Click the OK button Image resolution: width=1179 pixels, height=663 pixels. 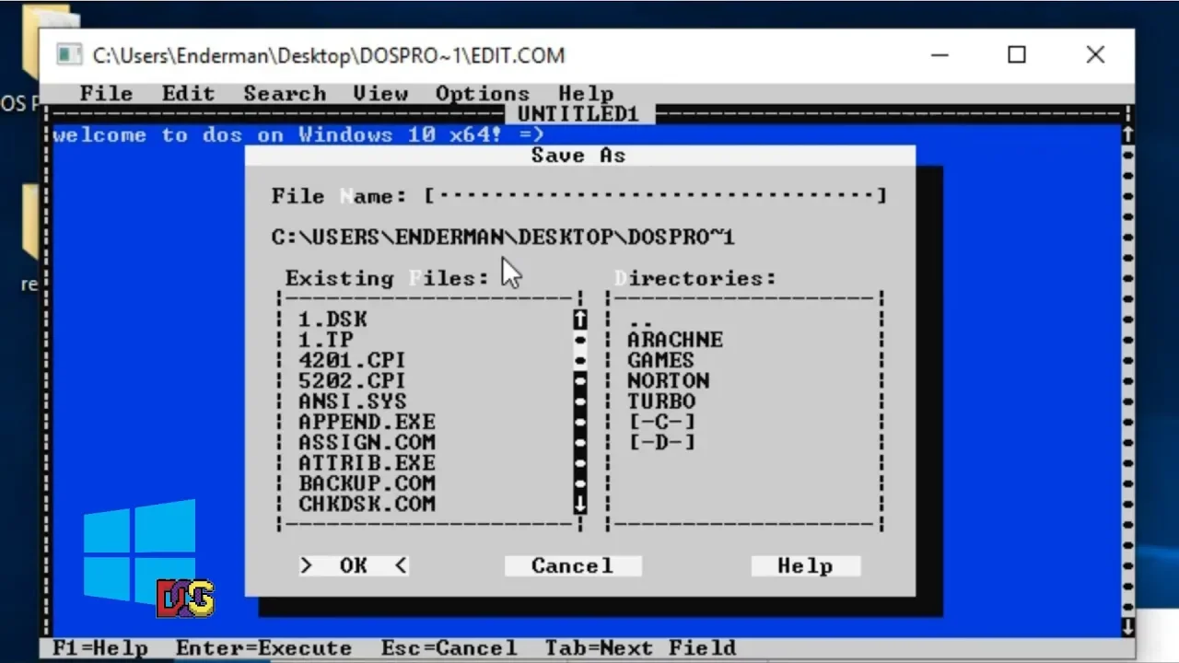click(354, 565)
